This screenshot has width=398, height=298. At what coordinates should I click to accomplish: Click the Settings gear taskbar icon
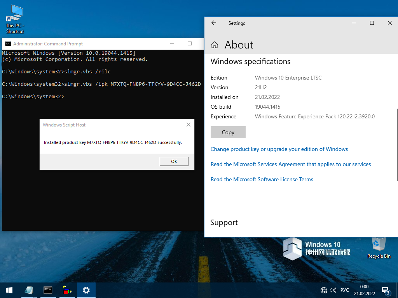pos(86,290)
